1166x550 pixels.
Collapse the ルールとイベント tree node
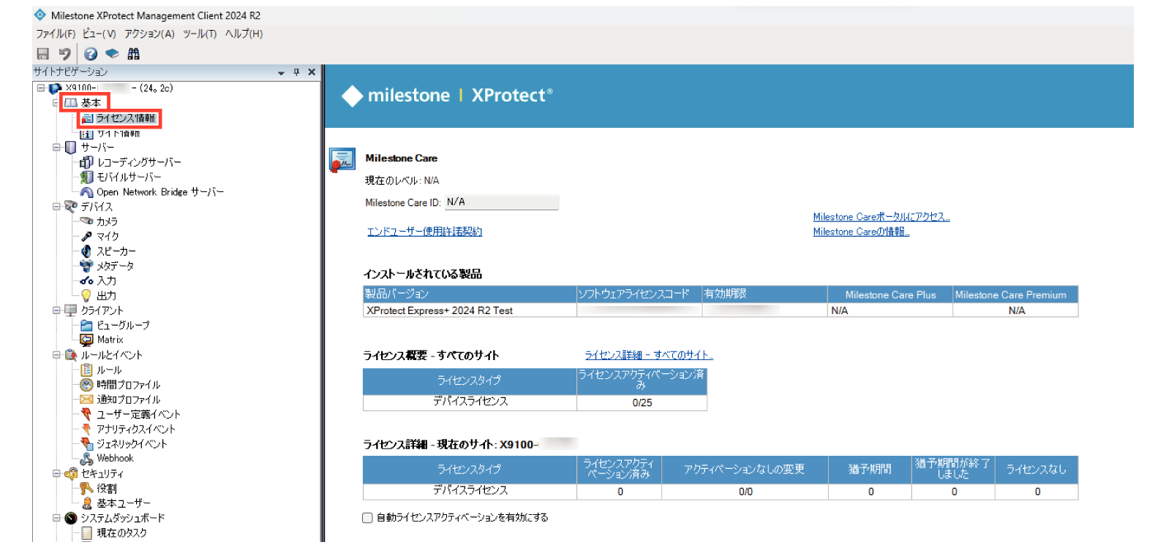point(56,355)
